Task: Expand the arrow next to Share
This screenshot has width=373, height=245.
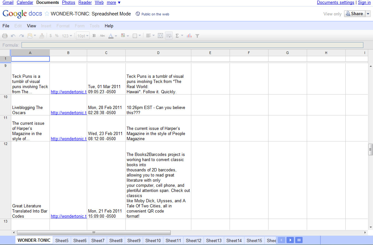Action: click(368, 14)
